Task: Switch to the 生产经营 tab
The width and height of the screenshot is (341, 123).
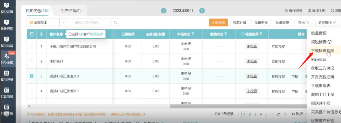Action: (70, 11)
